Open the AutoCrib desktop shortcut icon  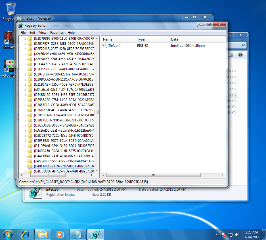[x=9, y=66]
